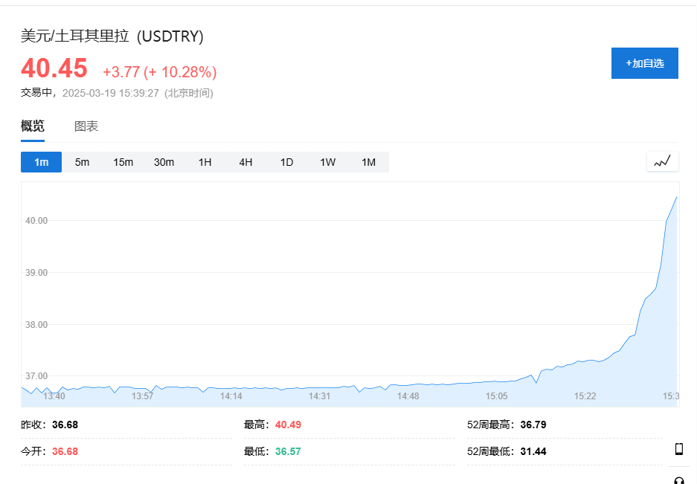Select the 5m interval

83,162
